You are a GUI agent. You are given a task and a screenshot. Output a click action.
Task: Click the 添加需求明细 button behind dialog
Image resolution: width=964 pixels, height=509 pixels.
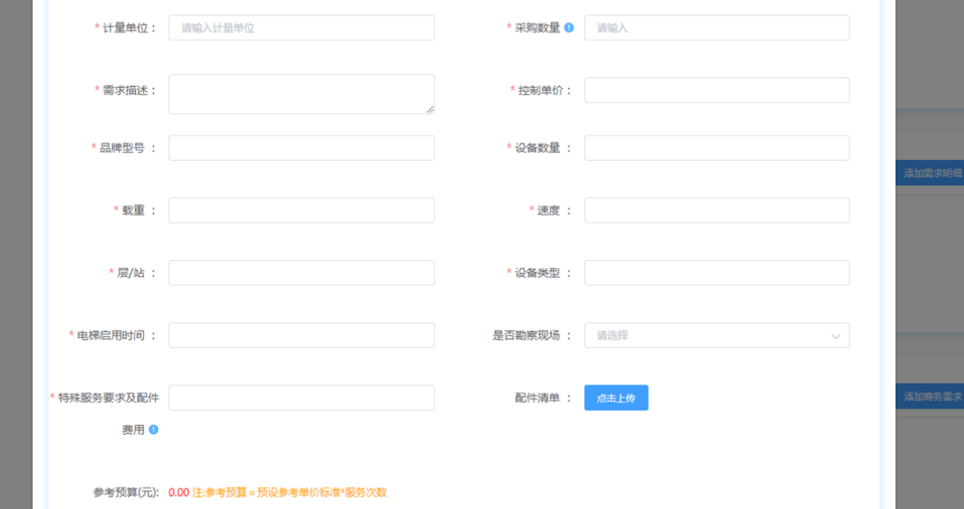click(931, 173)
